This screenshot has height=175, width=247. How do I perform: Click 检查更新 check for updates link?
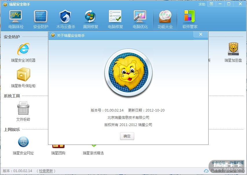coord(46,171)
